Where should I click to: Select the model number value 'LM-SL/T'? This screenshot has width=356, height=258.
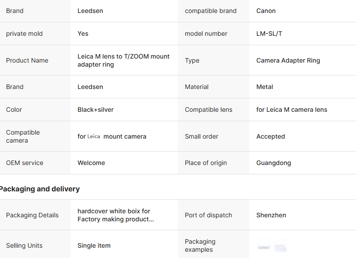coord(269,34)
